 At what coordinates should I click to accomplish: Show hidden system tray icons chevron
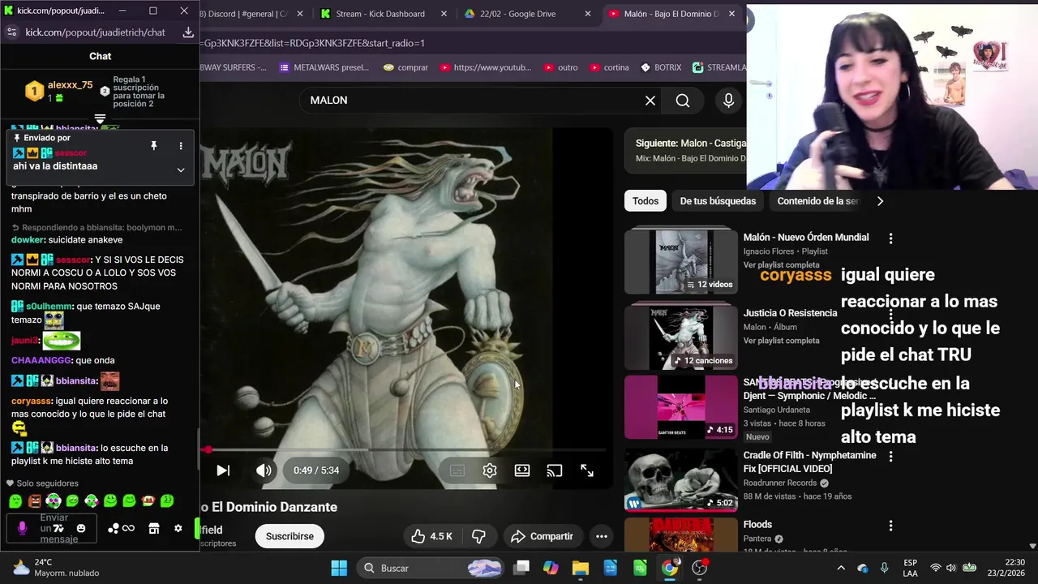click(841, 568)
